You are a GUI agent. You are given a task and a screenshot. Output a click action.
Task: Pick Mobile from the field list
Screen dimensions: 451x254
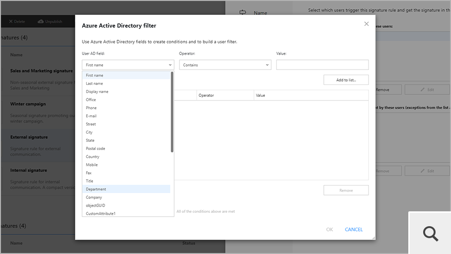click(126, 165)
